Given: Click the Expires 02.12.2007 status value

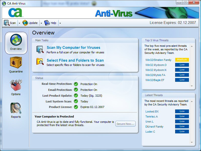Looking at the screenshot, I should 92,107.
